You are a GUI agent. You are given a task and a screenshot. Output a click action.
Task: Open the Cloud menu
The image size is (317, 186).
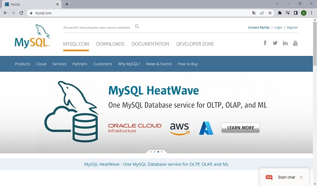(x=41, y=64)
